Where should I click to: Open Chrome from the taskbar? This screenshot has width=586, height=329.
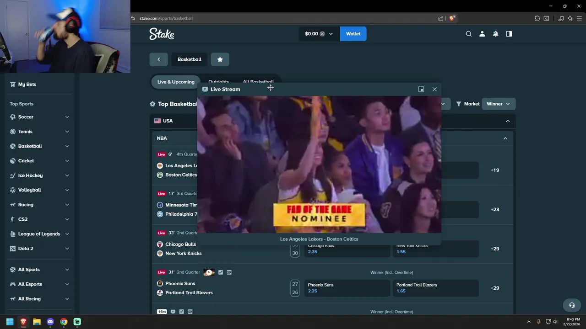click(64, 322)
